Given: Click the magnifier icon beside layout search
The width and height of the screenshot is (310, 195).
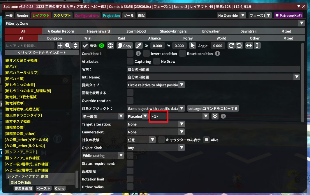Looking at the screenshot, I should [68, 46].
